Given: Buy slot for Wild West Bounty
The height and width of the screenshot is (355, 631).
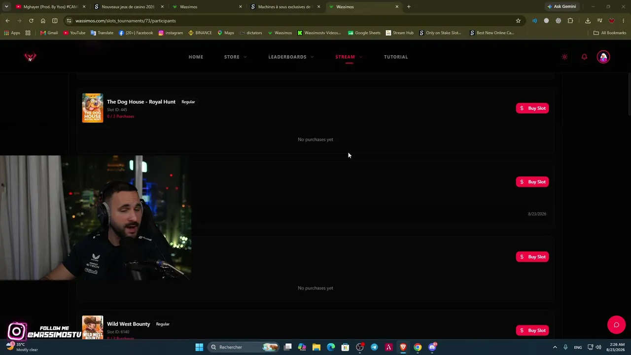Looking at the screenshot, I should (x=532, y=330).
